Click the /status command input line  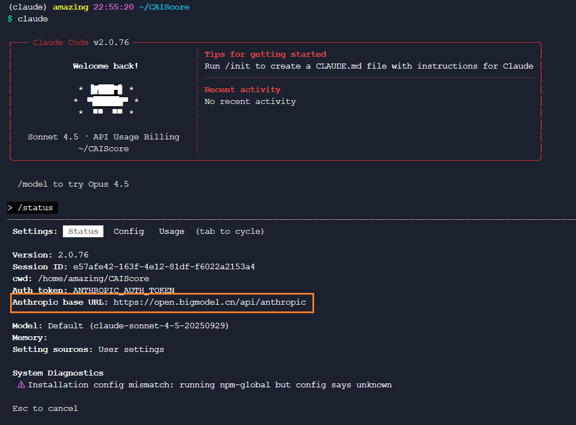coord(33,207)
